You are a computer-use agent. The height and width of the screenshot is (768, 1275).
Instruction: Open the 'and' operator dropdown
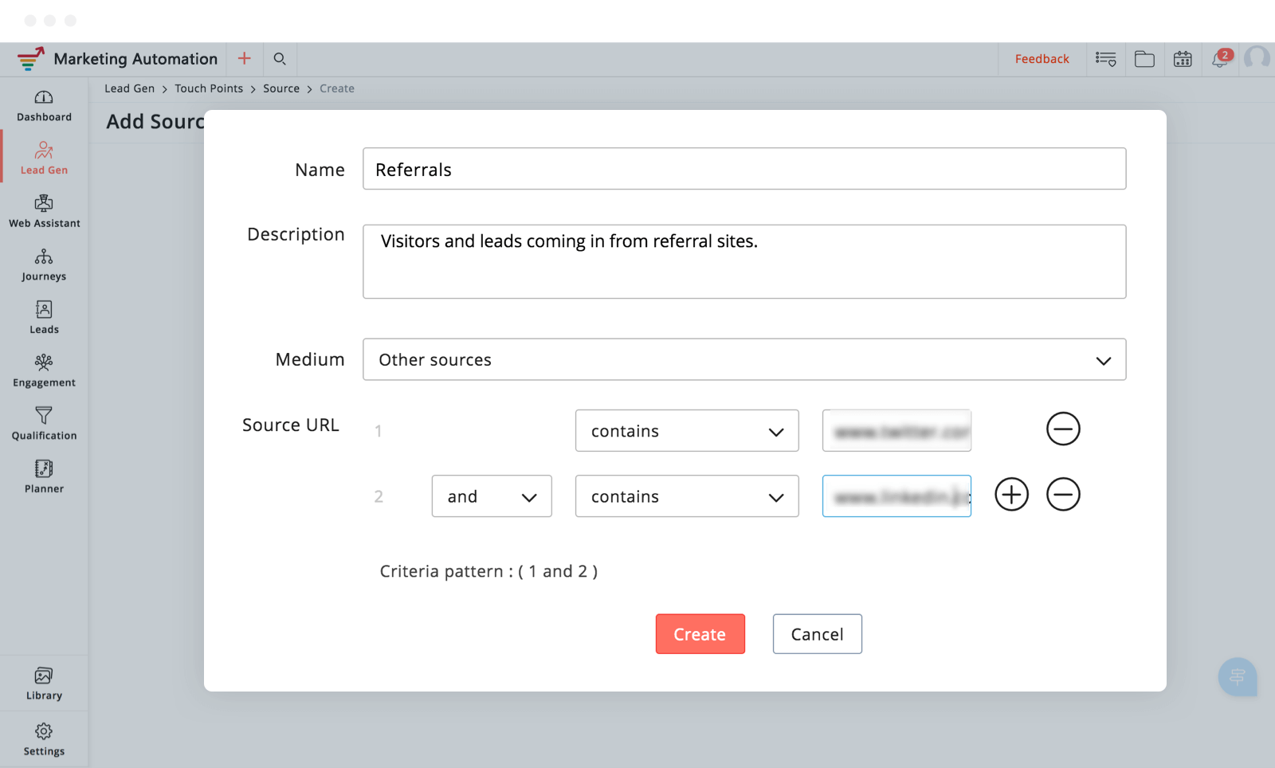pyautogui.click(x=491, y=496)
